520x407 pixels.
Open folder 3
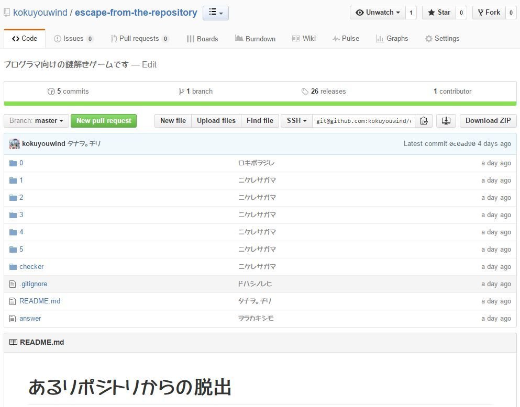point(21,214)
